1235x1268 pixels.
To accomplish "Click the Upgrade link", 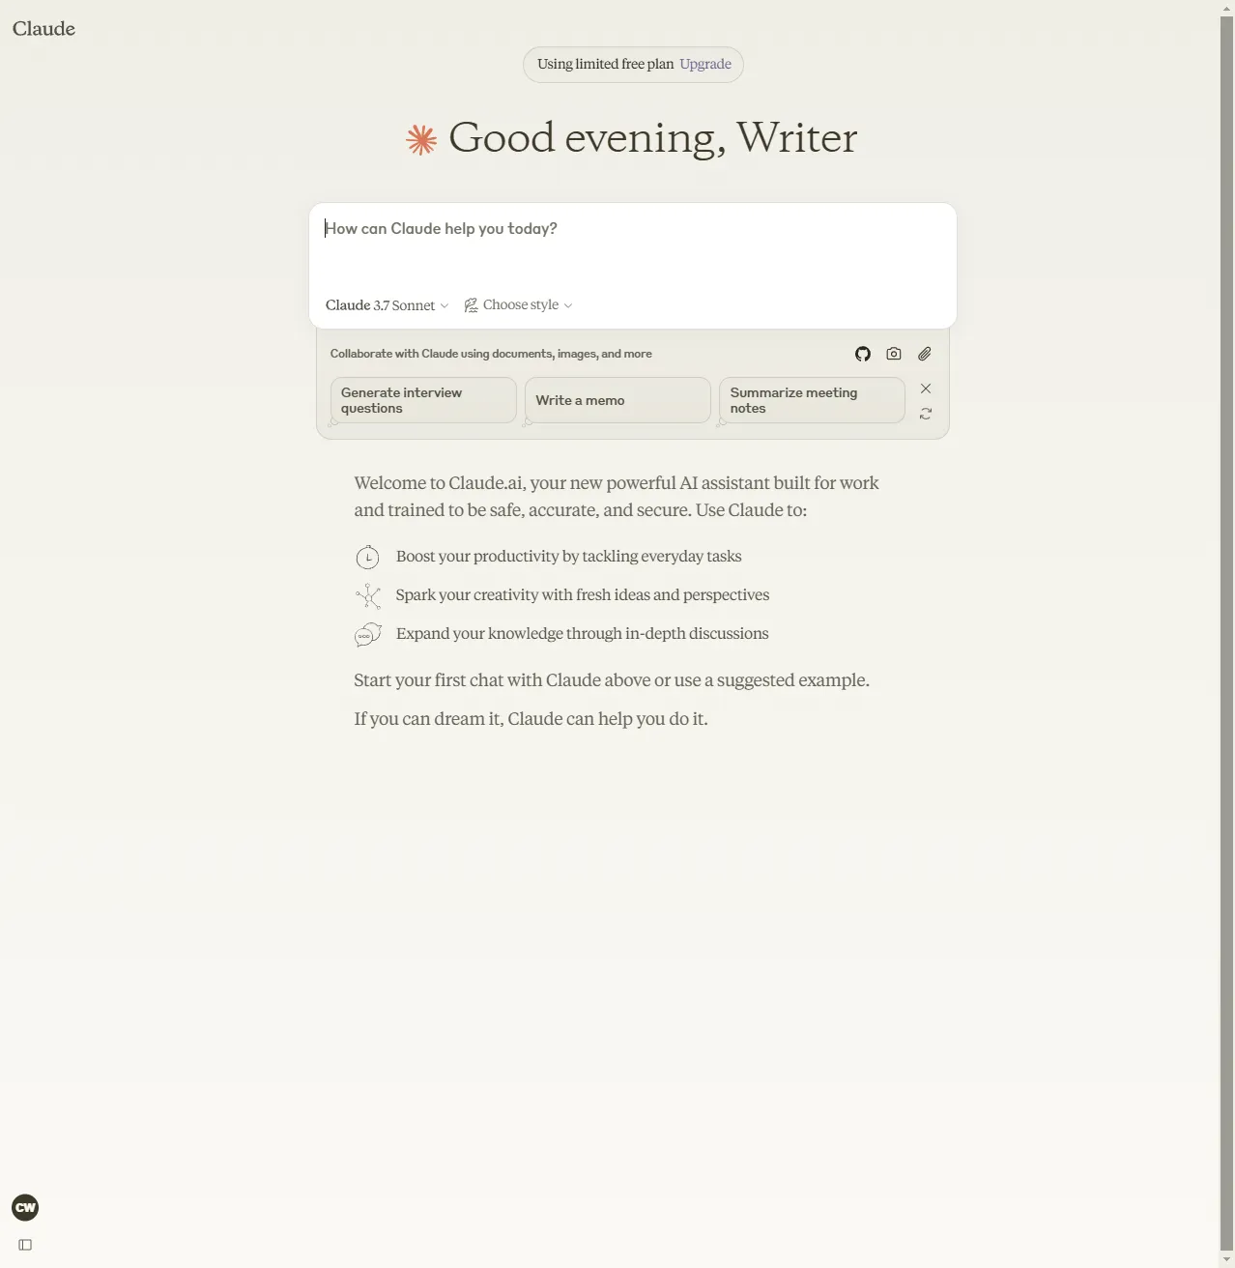I will click(705, 64).
